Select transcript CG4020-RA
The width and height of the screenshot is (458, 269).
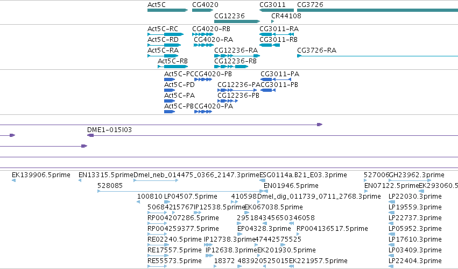pyautogui.click(x=203, y=45)
